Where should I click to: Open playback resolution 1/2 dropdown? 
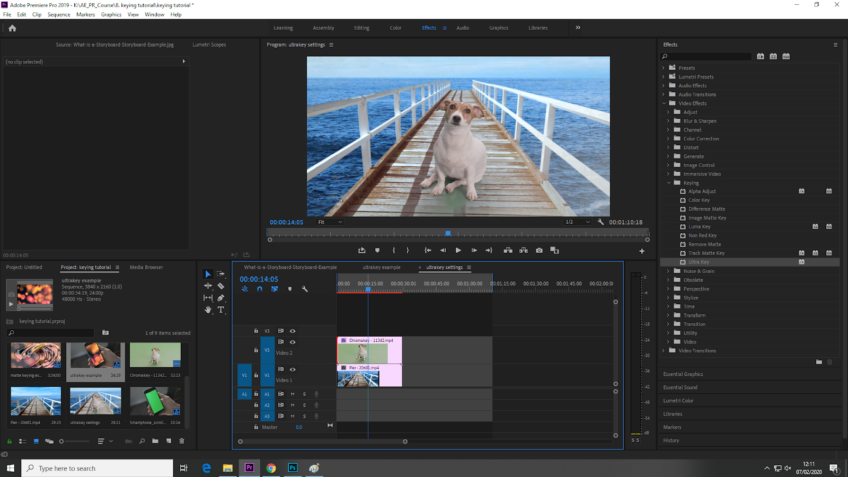(577, 222)
